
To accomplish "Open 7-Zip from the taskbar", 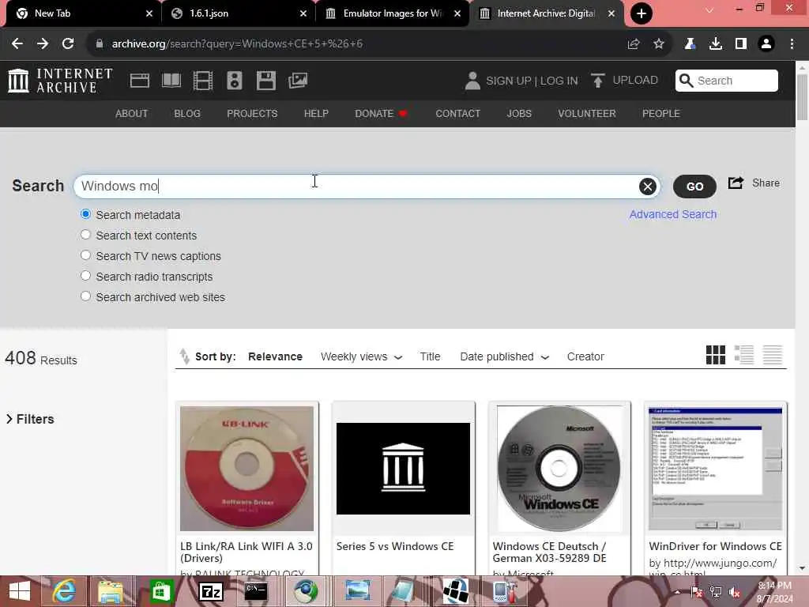I will click(210, 591).
